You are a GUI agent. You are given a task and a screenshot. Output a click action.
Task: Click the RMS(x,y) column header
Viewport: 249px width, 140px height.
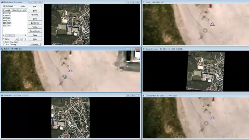pyautogui.click(x=17, y=10)
